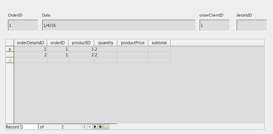Click the orderClientID input field

(x=215, y=25)
